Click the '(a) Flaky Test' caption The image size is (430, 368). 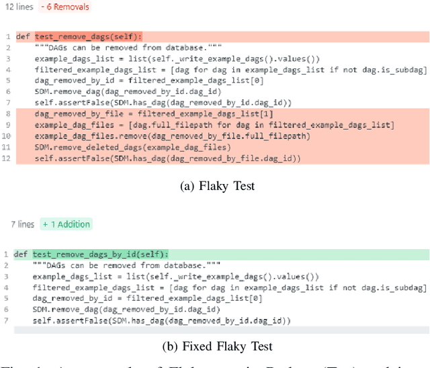click(x=218, y=187)
